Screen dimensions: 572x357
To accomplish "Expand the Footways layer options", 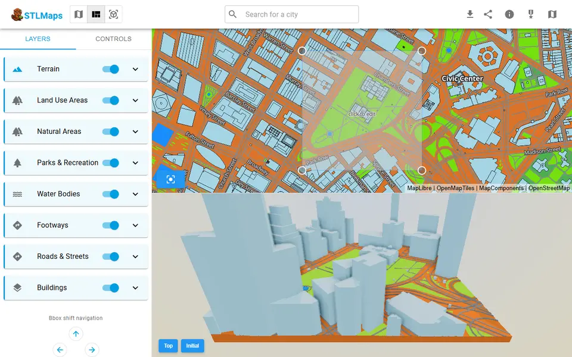I will [x=135, y=226].
